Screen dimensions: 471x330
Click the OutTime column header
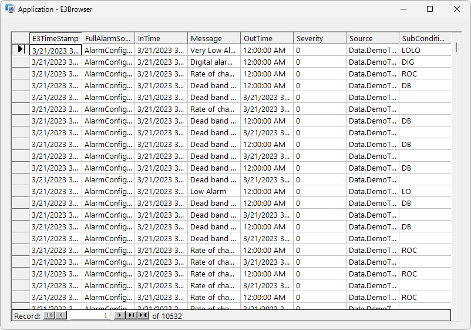(267, 38)
